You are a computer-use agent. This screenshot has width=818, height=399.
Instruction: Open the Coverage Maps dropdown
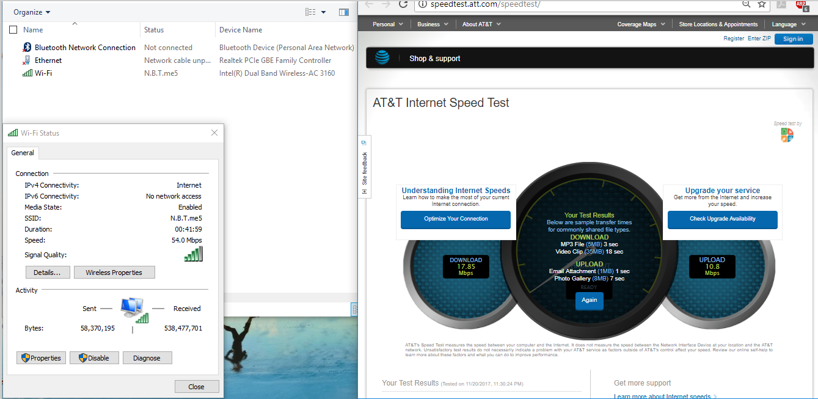tap(641, 24)
